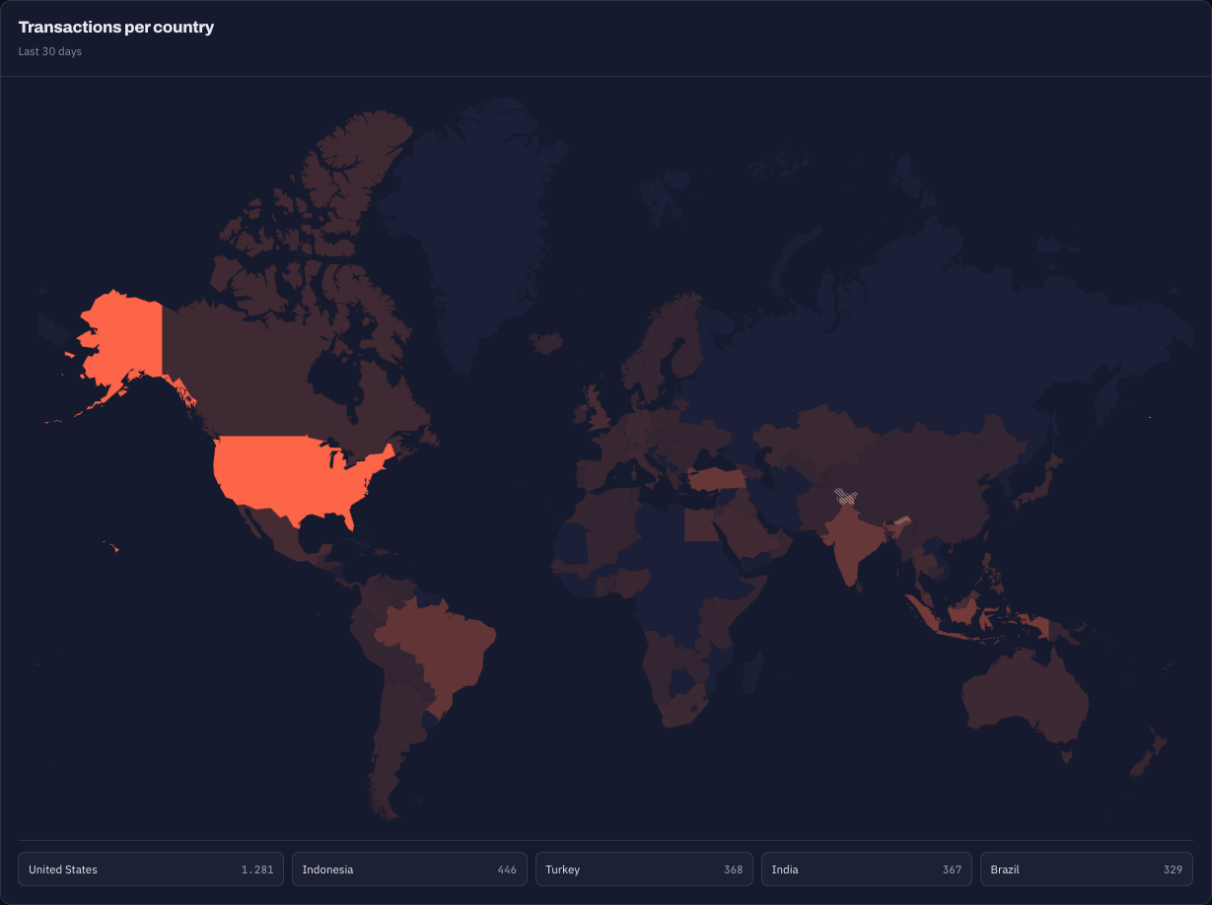Select the Brazil stat card
Image resolution: width=1212 pixels, height=905 pixels.
(x=1087, y=870)
